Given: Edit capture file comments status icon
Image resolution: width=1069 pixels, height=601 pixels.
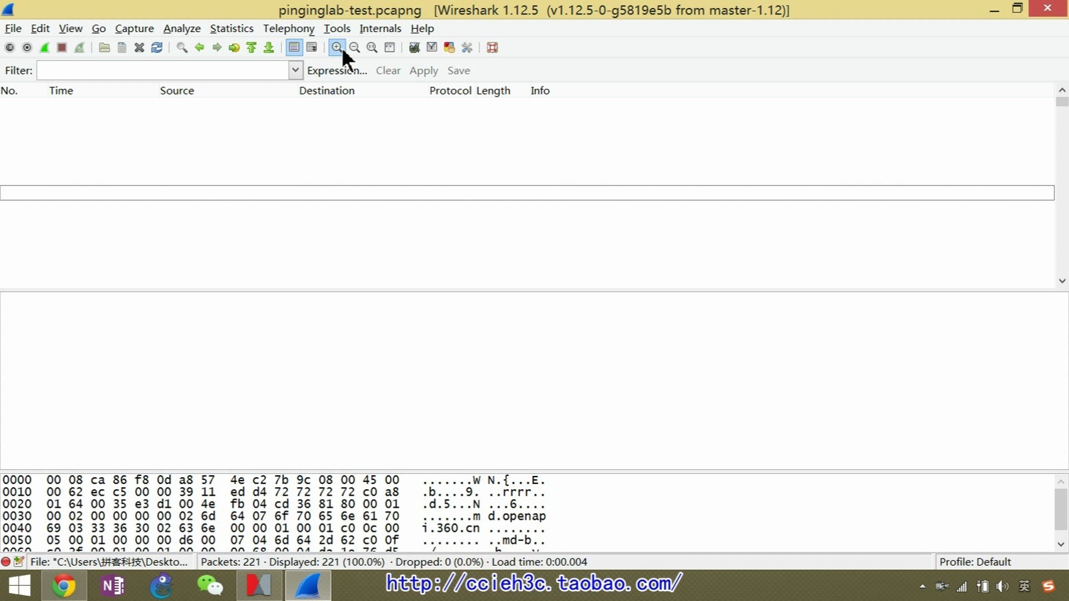Looking at the screenshot, I should click(19, 562).
